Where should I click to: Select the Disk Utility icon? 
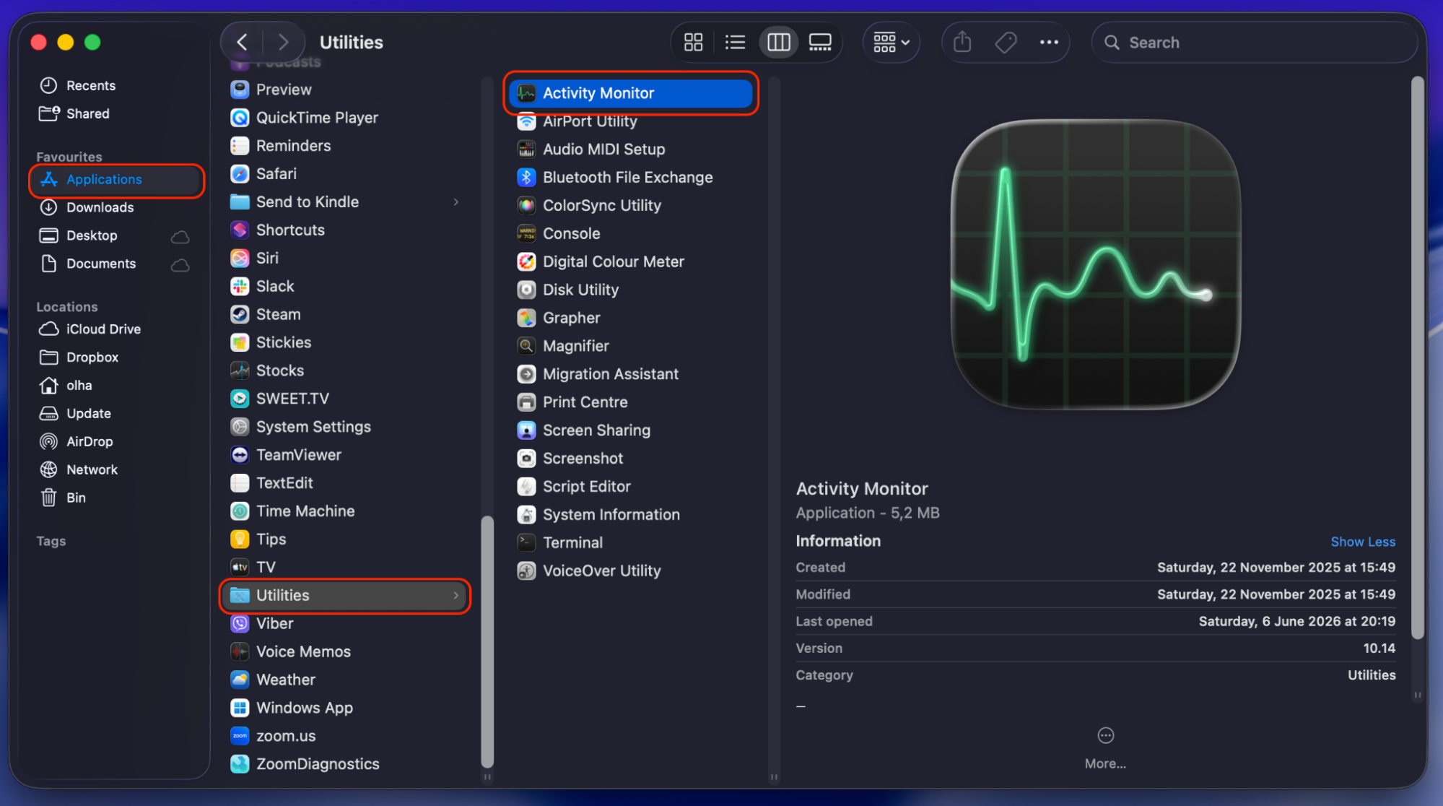tap(526, 290)
